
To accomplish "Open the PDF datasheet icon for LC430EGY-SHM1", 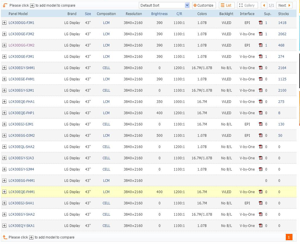I will click(261, 68).
